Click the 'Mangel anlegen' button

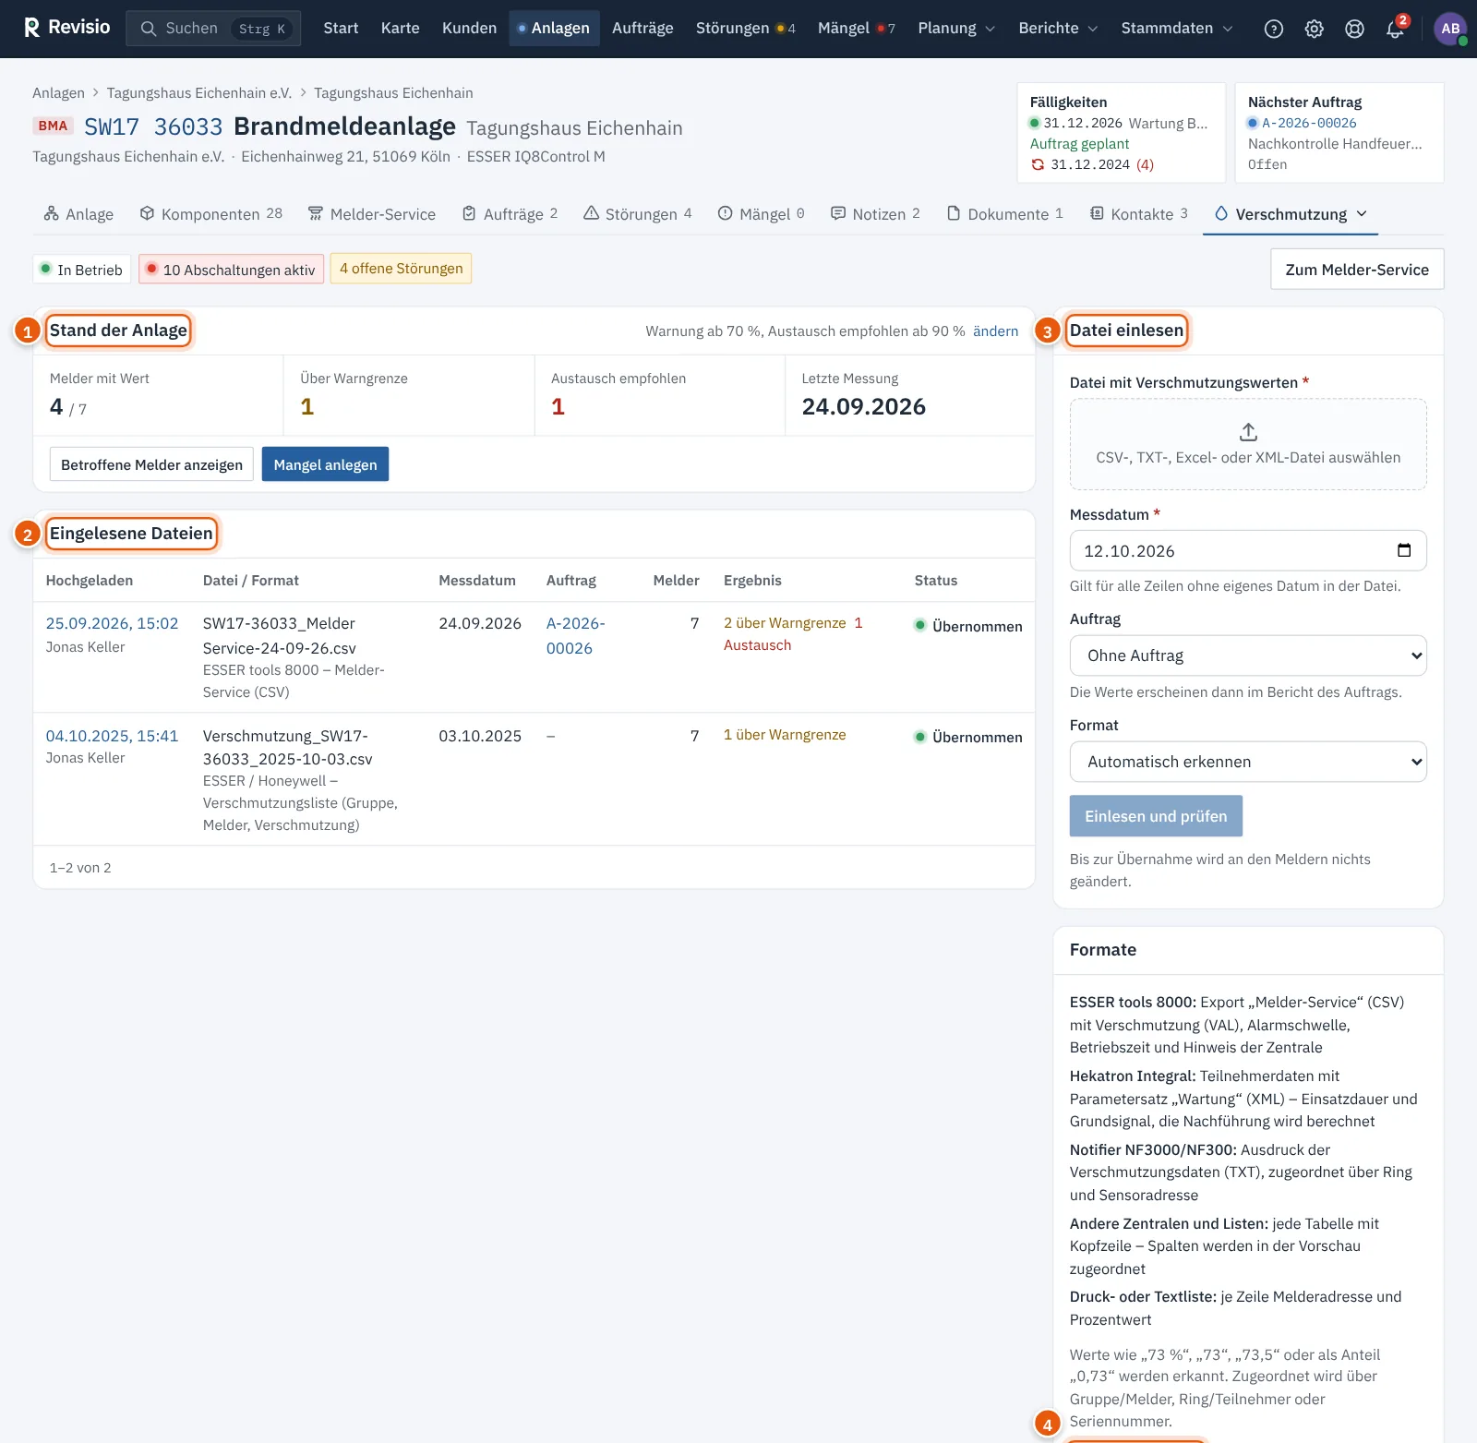point(325,464)
